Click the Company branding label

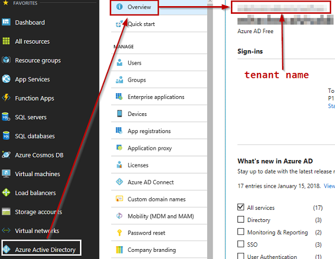point(152,250)
